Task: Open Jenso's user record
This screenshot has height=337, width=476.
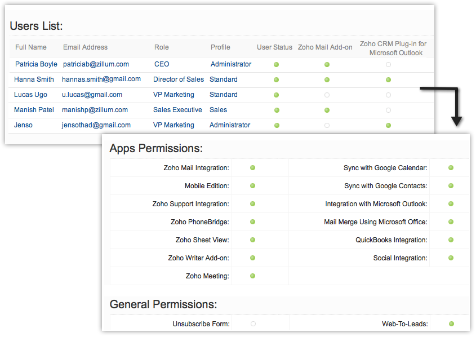Action: tap(23, 125)
